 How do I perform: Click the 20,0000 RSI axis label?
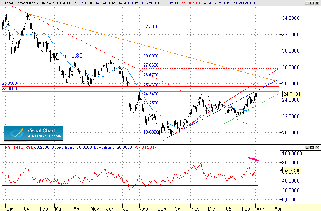[x=291, y=190]
